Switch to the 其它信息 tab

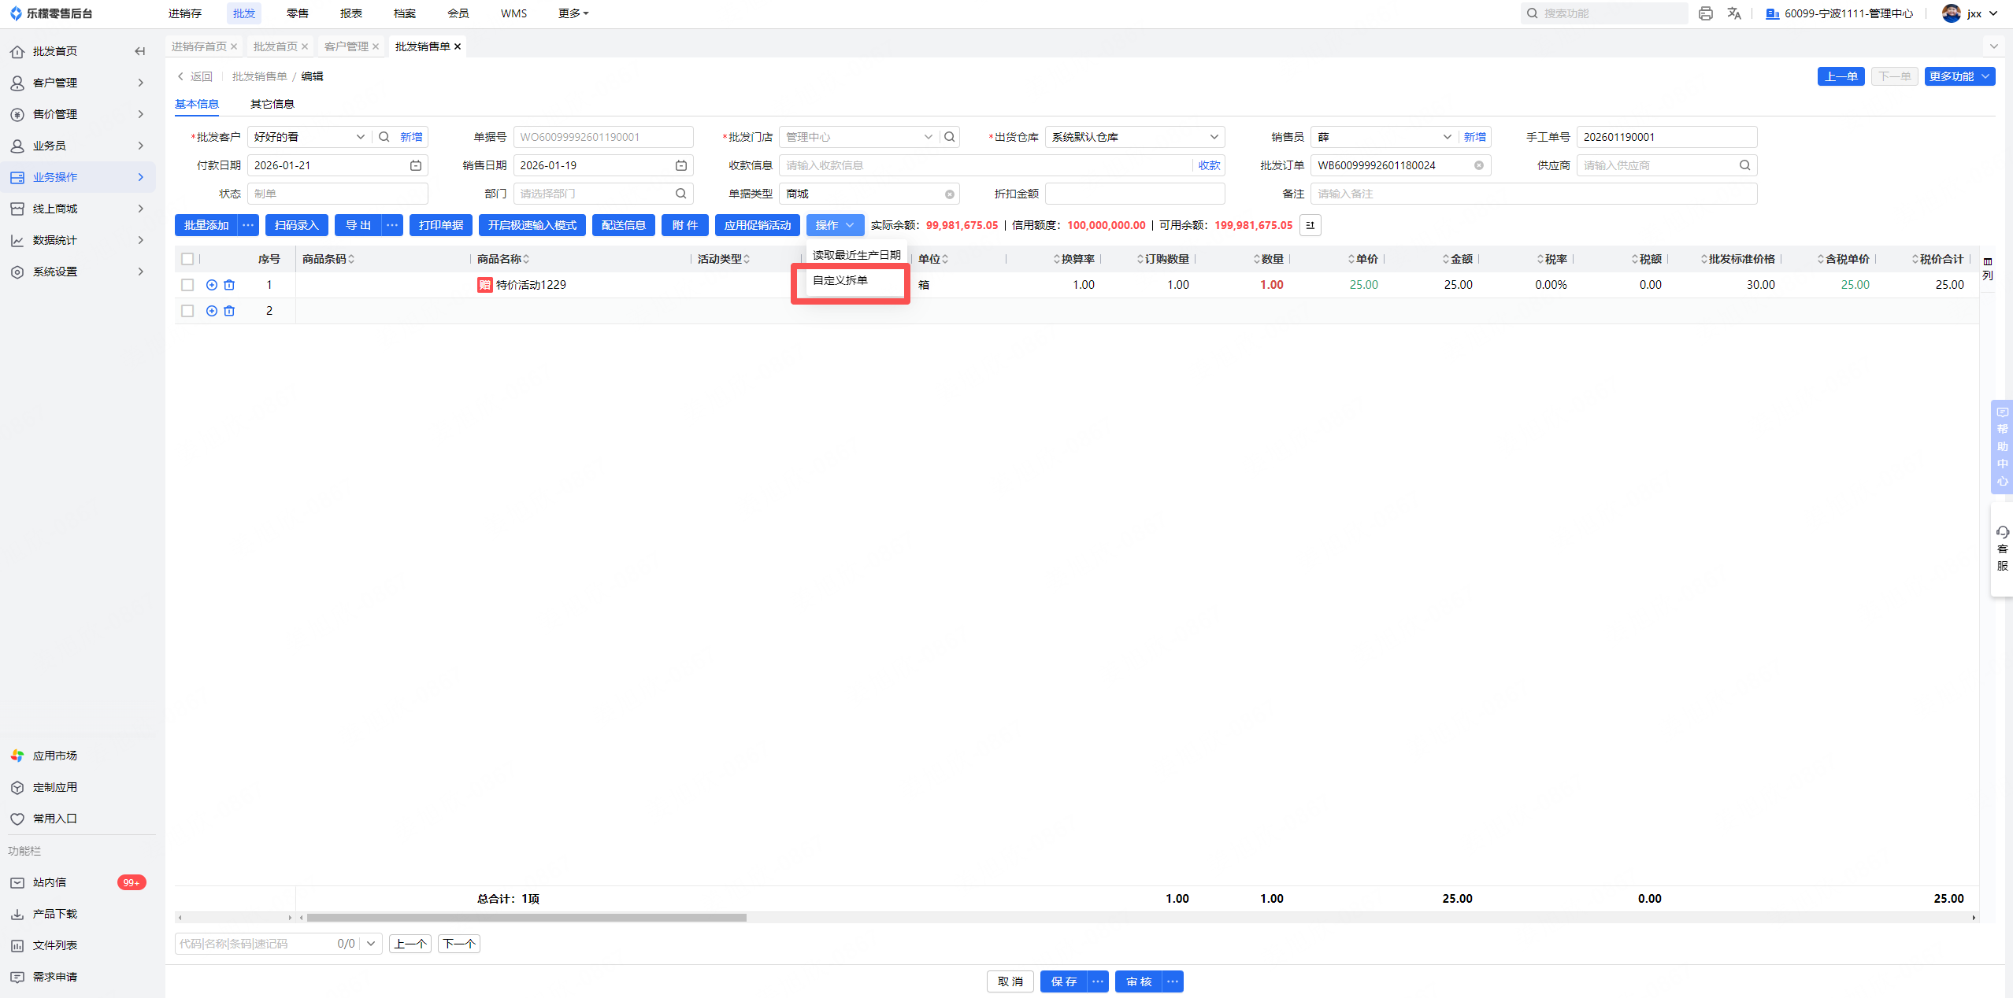(x=272, y=104)
